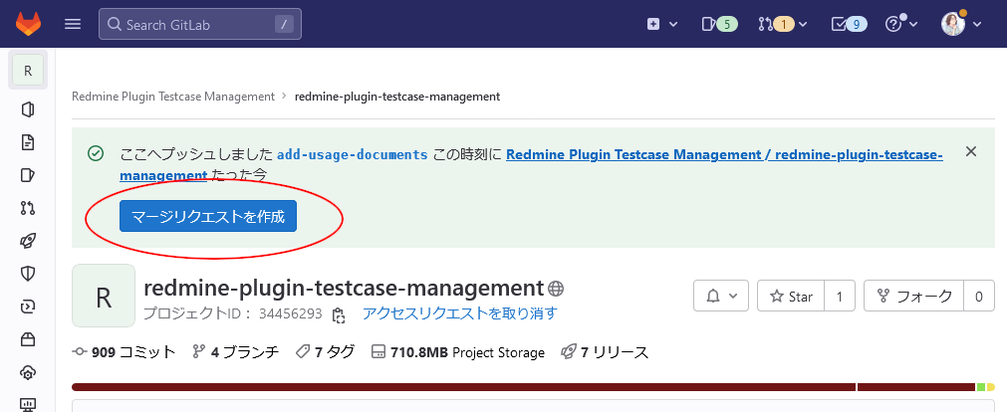Dismiss the push notification banner

click(x=971, y=152)
